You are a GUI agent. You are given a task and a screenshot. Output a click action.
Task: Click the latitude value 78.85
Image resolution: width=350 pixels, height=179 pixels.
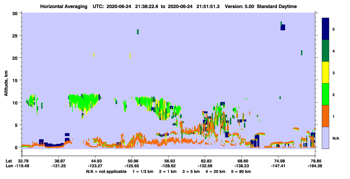pyautogui.click(x=315, y=161)
